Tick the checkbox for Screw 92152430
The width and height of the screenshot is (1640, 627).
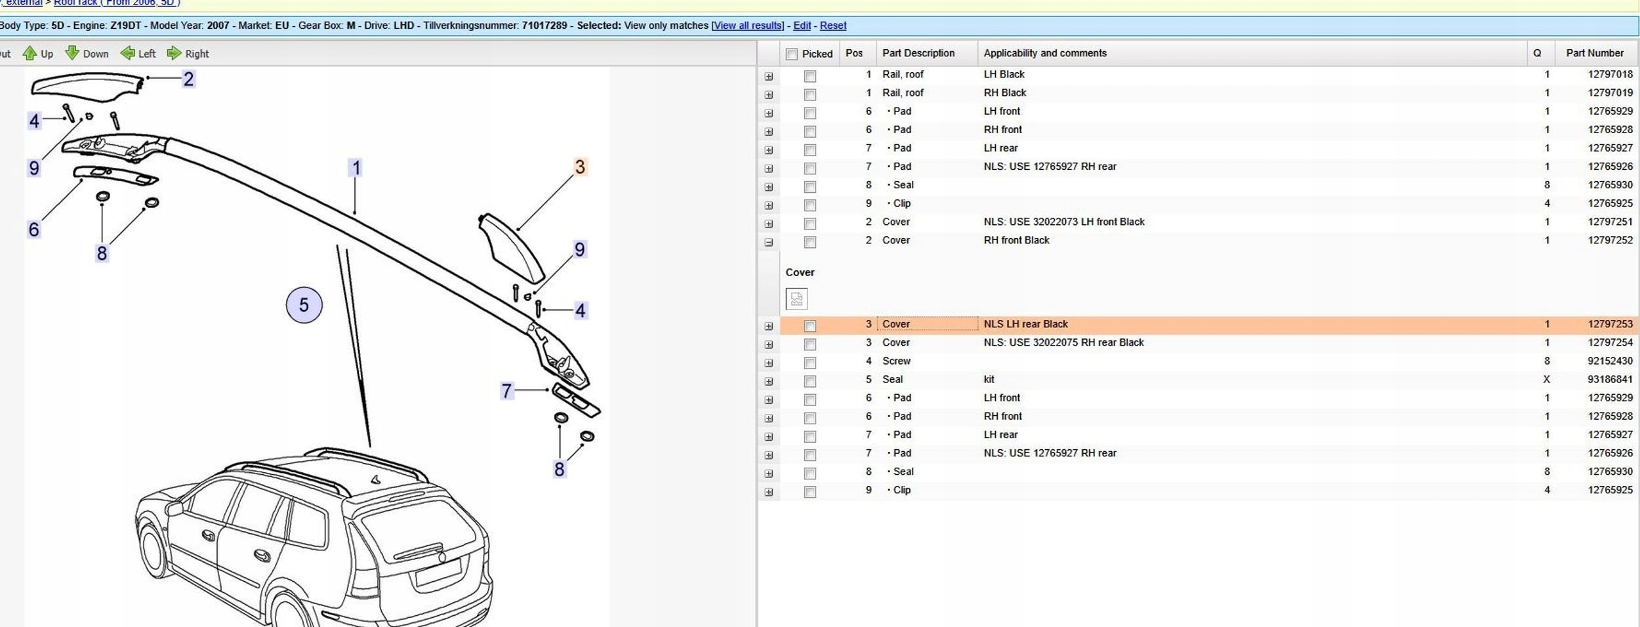(x=810, y=363)
